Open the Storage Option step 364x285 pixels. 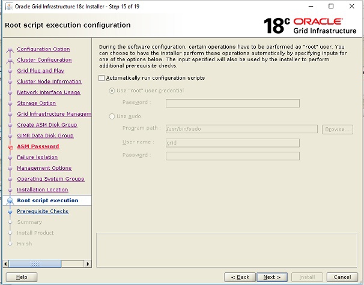pyautogui.click(x=37, y=103)
